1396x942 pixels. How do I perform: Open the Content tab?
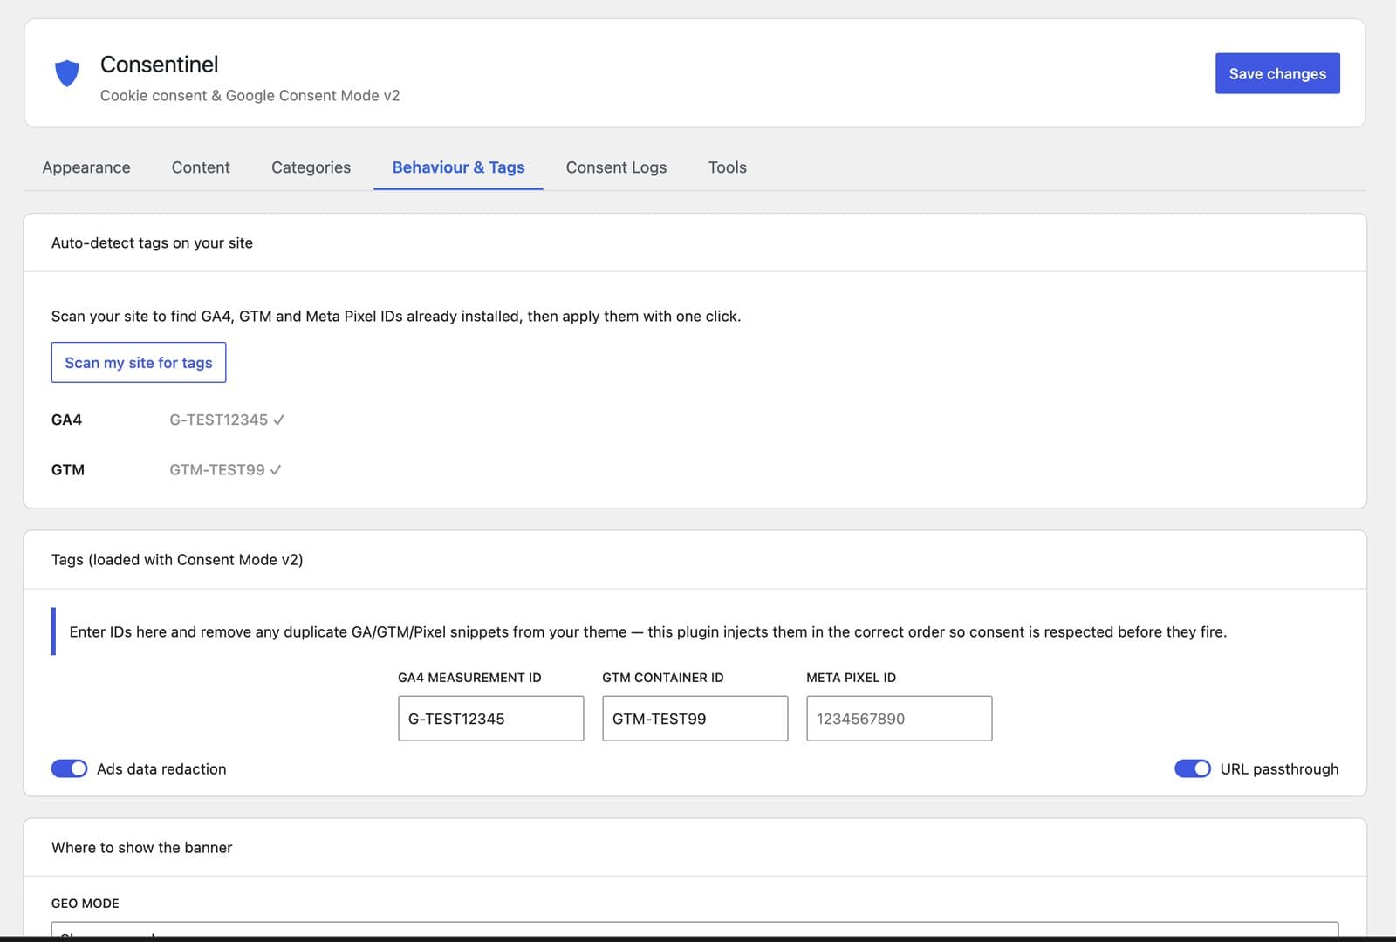201,167
